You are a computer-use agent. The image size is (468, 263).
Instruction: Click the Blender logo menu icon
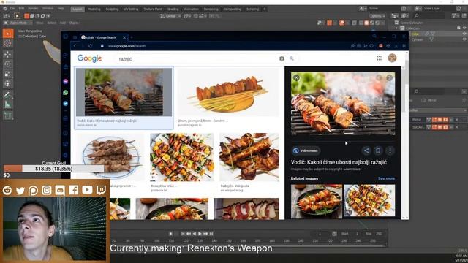point(5,9)
